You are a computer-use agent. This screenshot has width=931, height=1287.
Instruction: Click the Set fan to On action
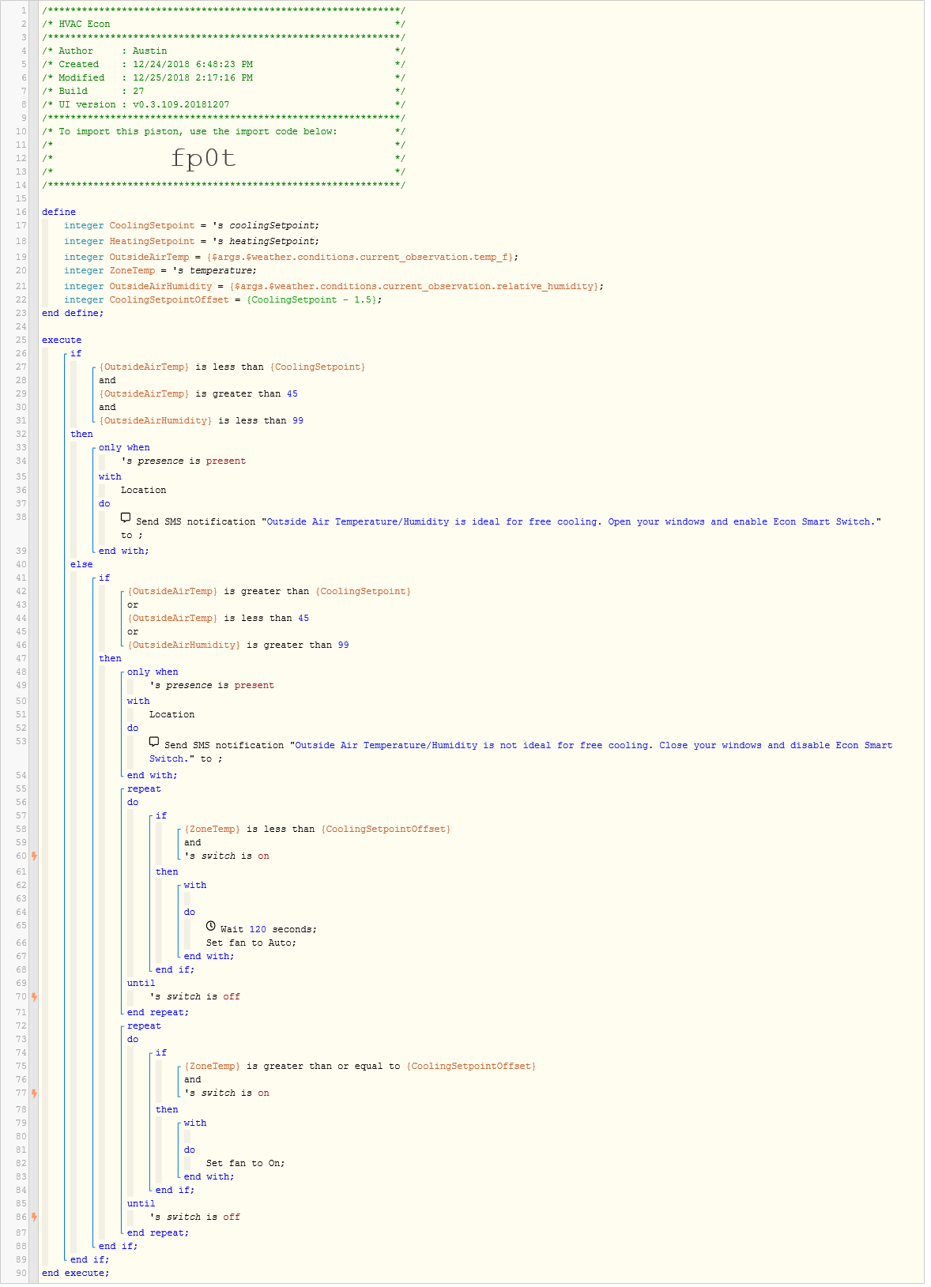246,1163
